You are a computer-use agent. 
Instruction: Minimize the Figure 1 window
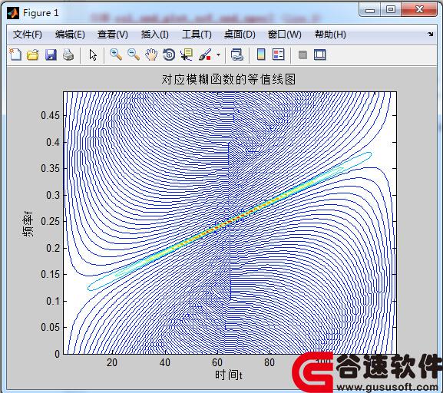click(x=370, y=10)
